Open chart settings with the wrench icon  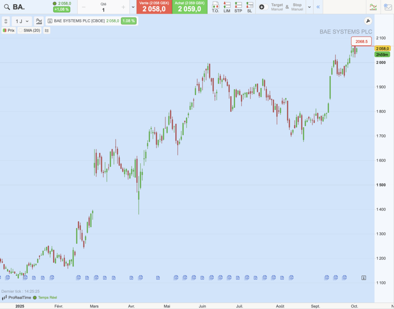[367, 21]
